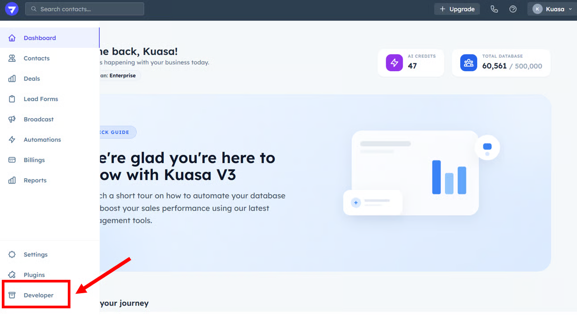The image size is (577, 315).
Task: Click the Plugins puzzle piece icon
Action: [x=12, y=275]
